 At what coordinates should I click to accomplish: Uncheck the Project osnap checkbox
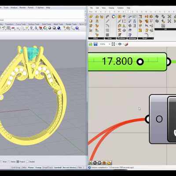(18, 161)
